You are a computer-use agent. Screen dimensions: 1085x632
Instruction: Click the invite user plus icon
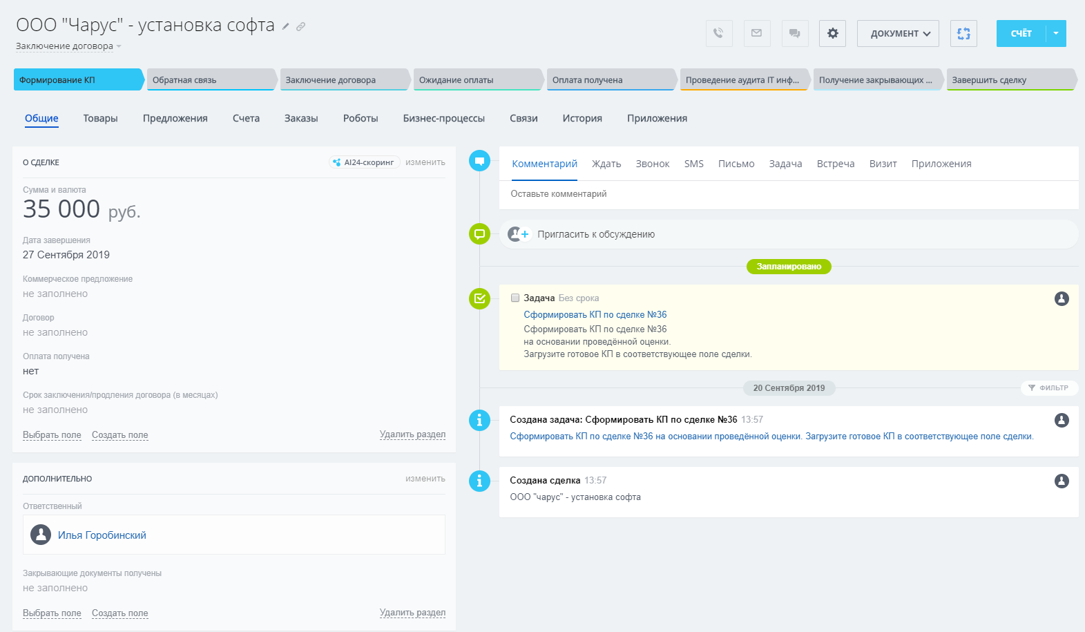click(x=518, y=234)
